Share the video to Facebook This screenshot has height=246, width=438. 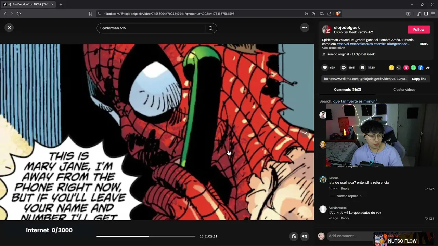point(421,68)
